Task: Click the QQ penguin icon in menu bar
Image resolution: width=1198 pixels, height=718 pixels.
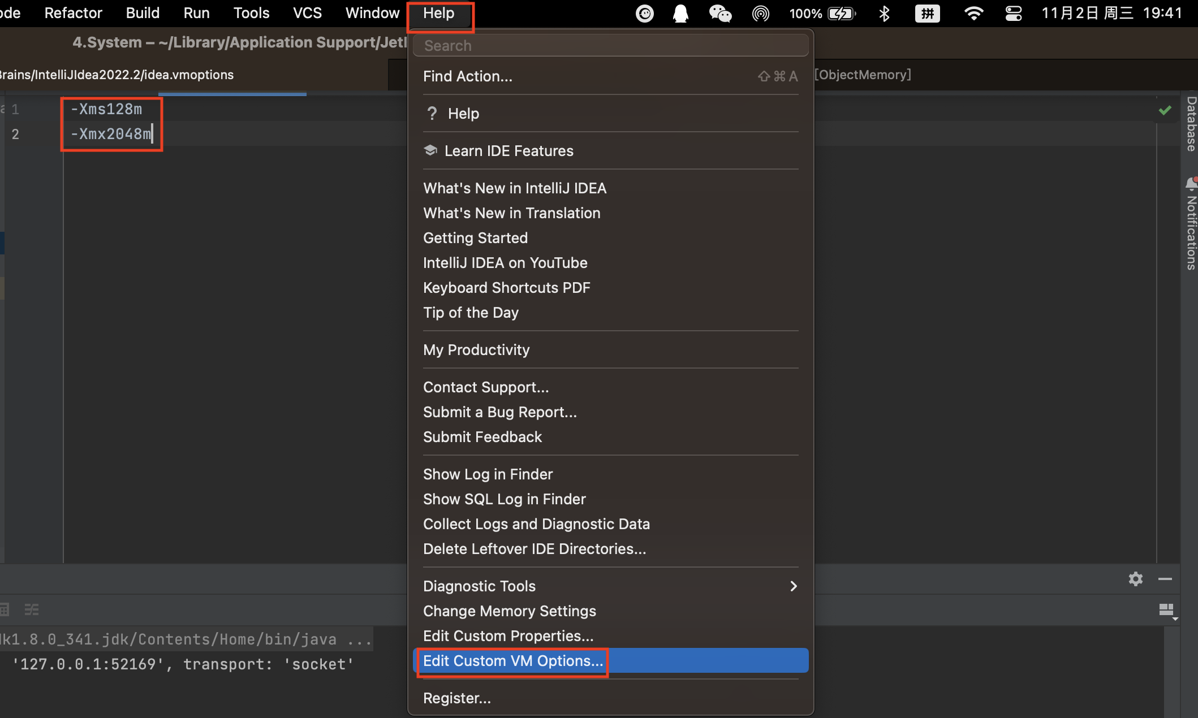Action: click(680, 13)
